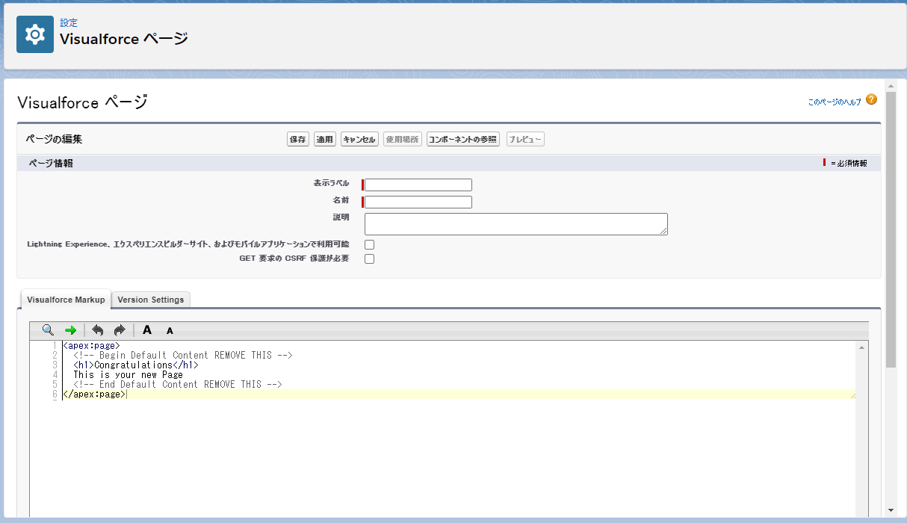The height and width of the screenshot is (523, 907).
Task: Enable Lightning Experience availability checkbox
Action: 369,244
